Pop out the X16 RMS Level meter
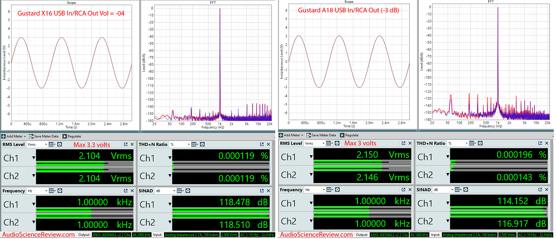Viewport: 556px width, 239px height. point(126,144)
